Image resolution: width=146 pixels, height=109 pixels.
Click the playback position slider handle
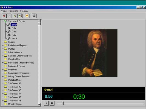click(x=63, y=103)
